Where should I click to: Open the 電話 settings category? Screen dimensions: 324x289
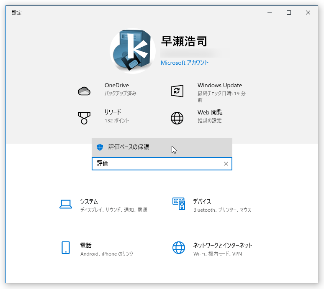[86, 245]
